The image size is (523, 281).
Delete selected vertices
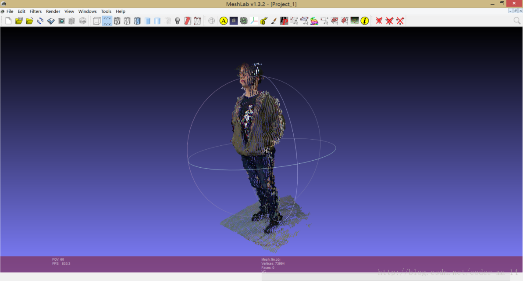pos(400,21)
